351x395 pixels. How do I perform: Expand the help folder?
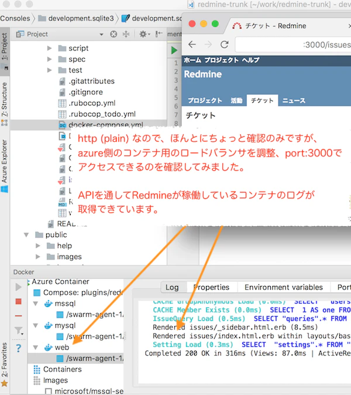coord(38,246)
